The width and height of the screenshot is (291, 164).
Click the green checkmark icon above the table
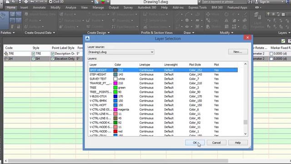pos(283,41)
